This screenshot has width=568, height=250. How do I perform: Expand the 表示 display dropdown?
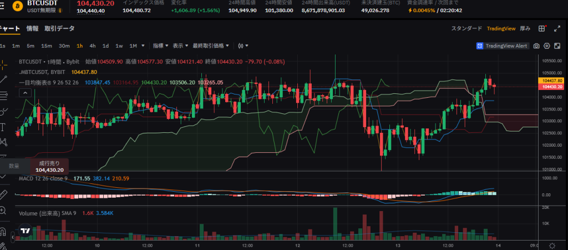tap(180, 46)
